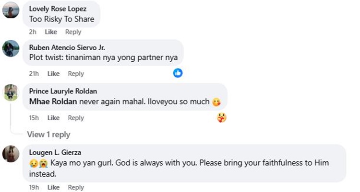This screenshot has height=192, width=360.
Task: Click the 21h timestamp on Ruben's comment
Action: [x=34, y=74]
